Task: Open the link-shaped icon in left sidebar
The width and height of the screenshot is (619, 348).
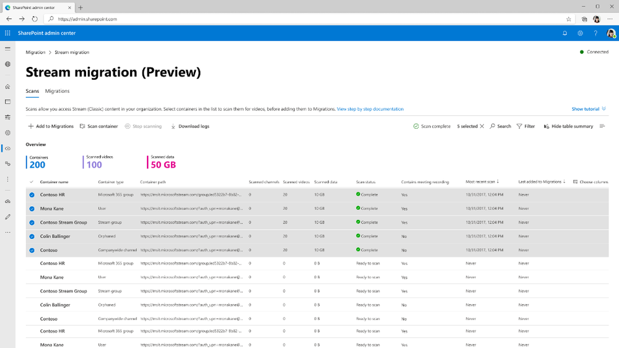Action: click(7, 163)
